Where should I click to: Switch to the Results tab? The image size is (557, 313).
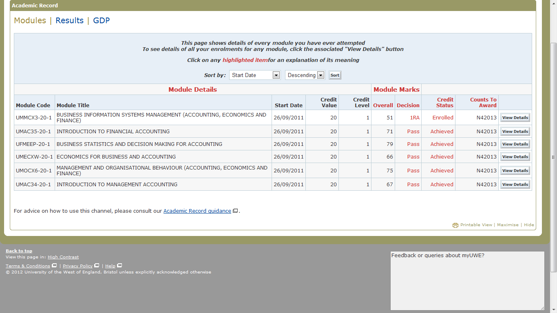pos(69,20)
